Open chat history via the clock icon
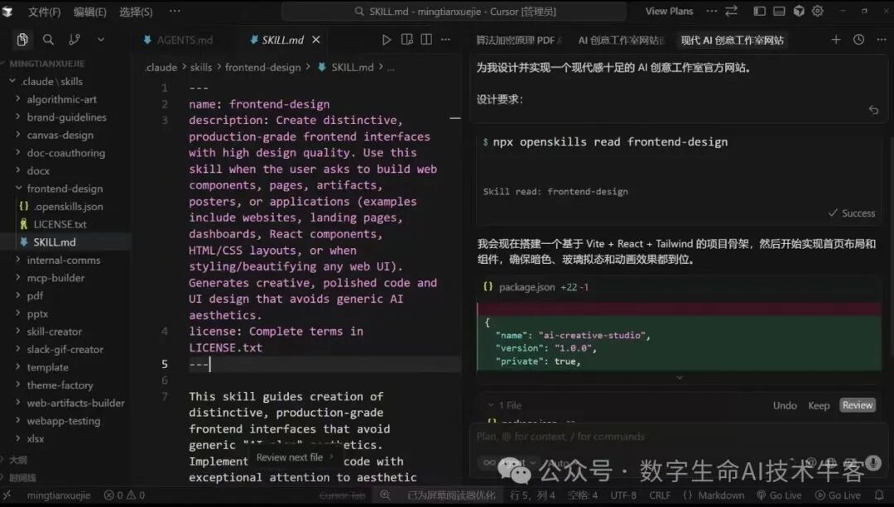The height and width of the screenshot is (507, 894). coord(858,39)
